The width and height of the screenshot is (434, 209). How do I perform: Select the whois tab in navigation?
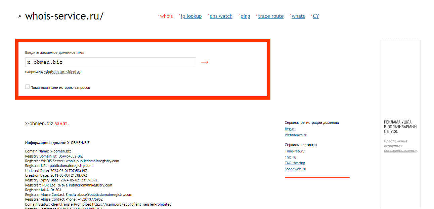pos(166,16)
